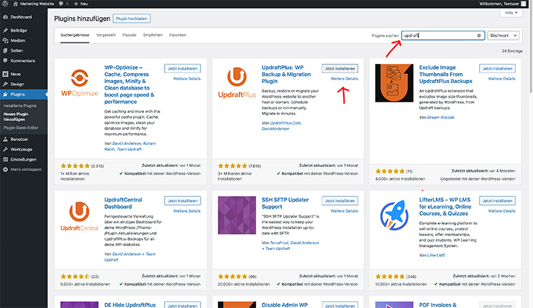Open Weitere Details for LifterLMS
The image size is (533, 308).
(x=502, y=211)
